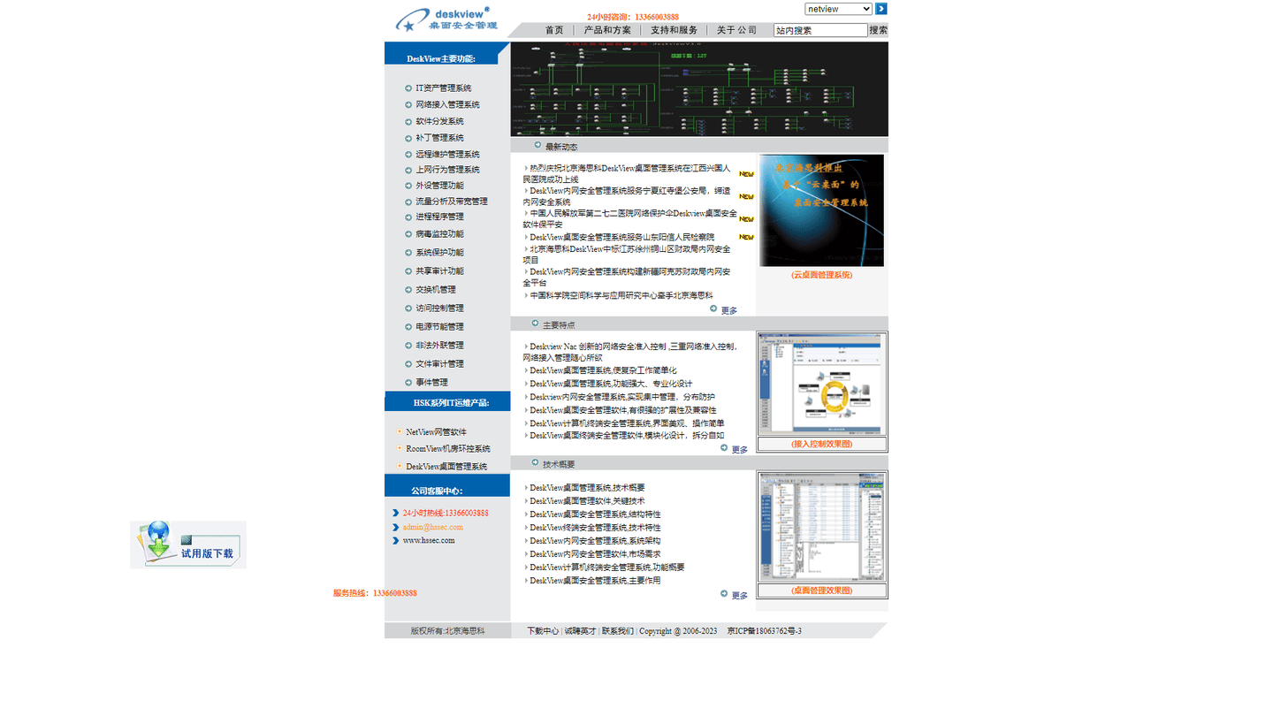Click admin@hssec.com email link
Image resolution: width=1273 pixels, height=716 pixels.
click(x=433, y=527)
